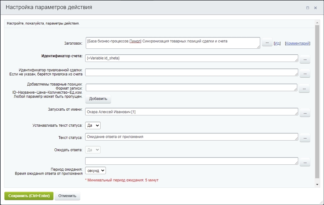Click into the Идентификатор счета input field
The height and width of the screenshot is (205, 324).
[x=191, y=58]
